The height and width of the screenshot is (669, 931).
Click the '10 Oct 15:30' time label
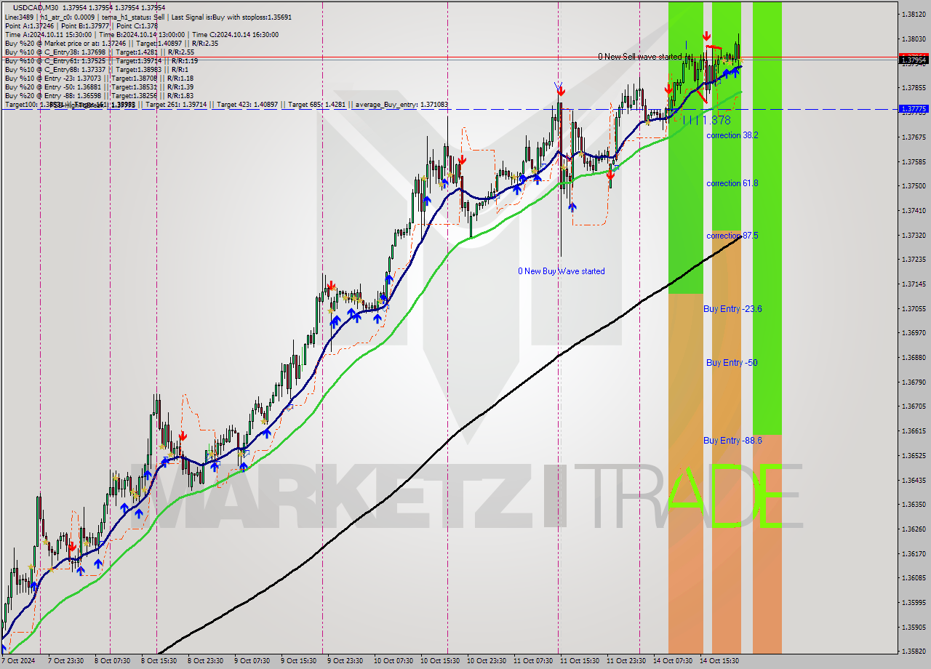(440, 661)
